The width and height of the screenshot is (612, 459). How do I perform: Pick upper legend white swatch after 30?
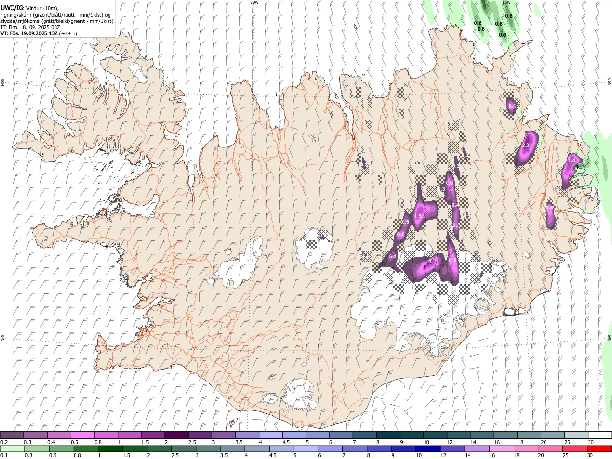coord(600,435)
